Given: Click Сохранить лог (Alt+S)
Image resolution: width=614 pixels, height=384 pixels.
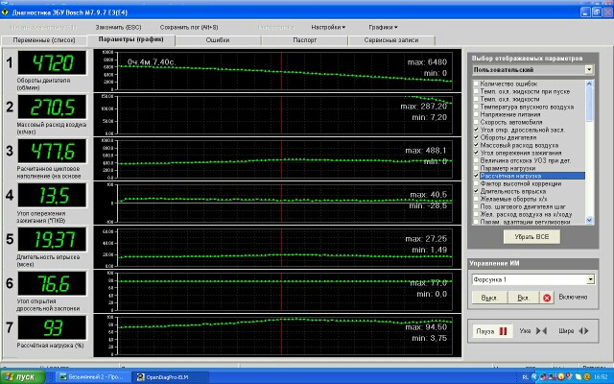Looking at the screenshot, I should (189, 28).
